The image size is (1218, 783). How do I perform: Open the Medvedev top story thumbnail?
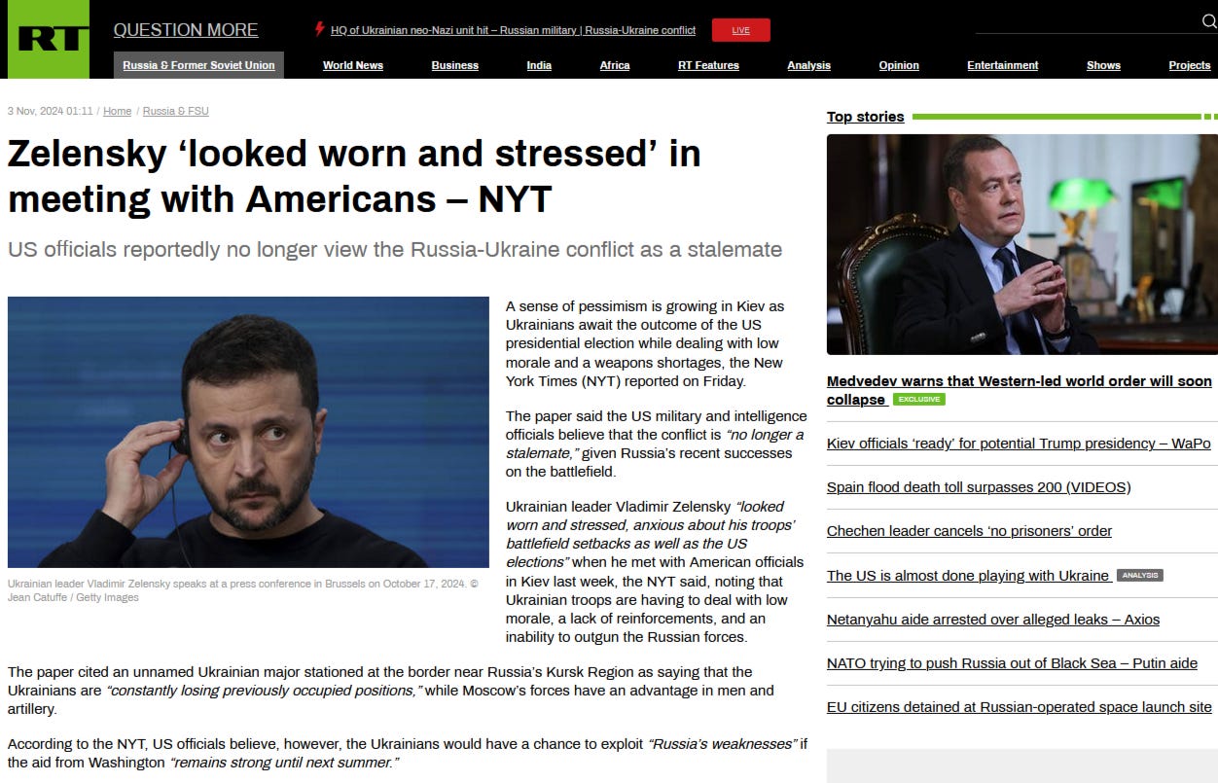(x=1021, y=244)
